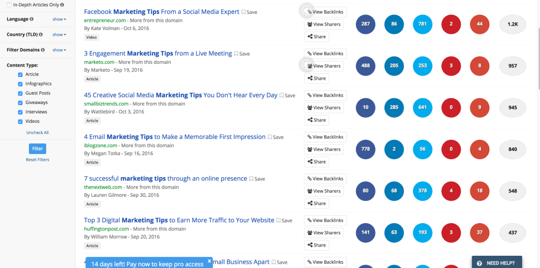Uncheck the Article content type
The width and height of the screenshot is (540, 268).
coord(21,74)
